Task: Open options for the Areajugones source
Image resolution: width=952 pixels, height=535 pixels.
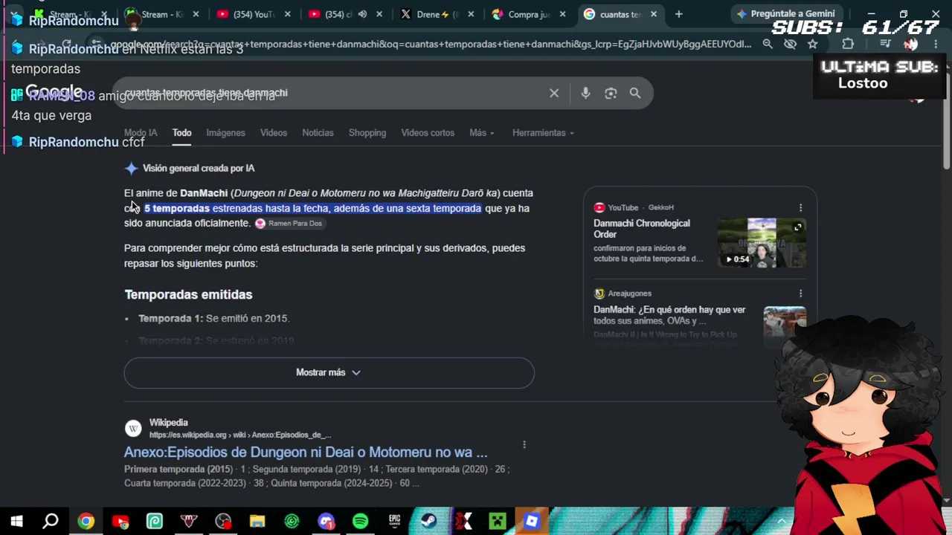Action: (x=800, y=294)
